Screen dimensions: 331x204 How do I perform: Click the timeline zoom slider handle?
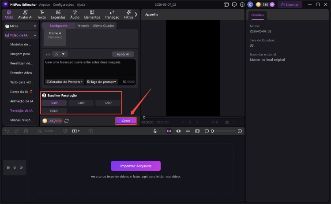tap(213, 131)
